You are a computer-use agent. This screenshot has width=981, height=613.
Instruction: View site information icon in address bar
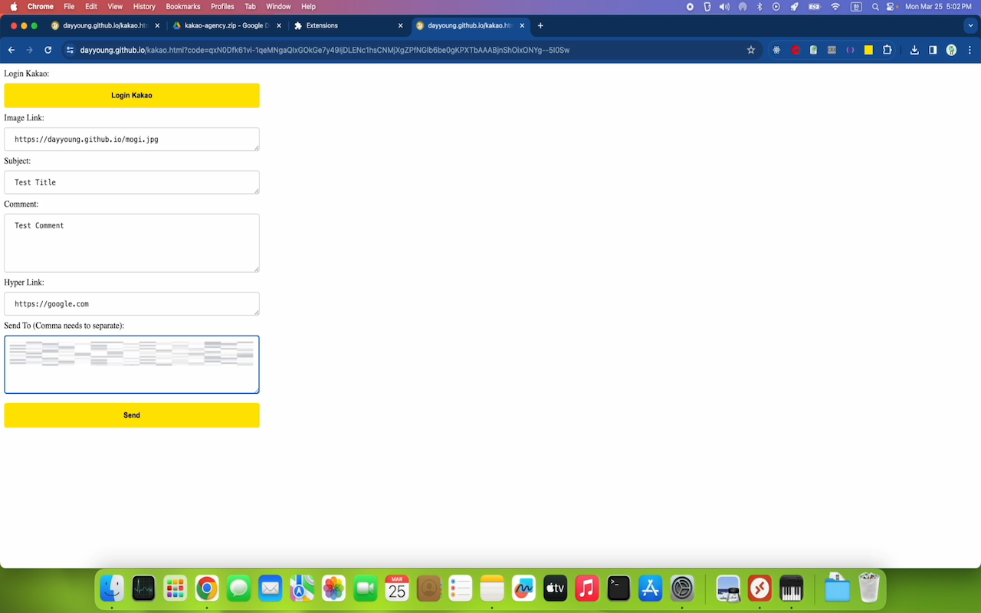70,50
